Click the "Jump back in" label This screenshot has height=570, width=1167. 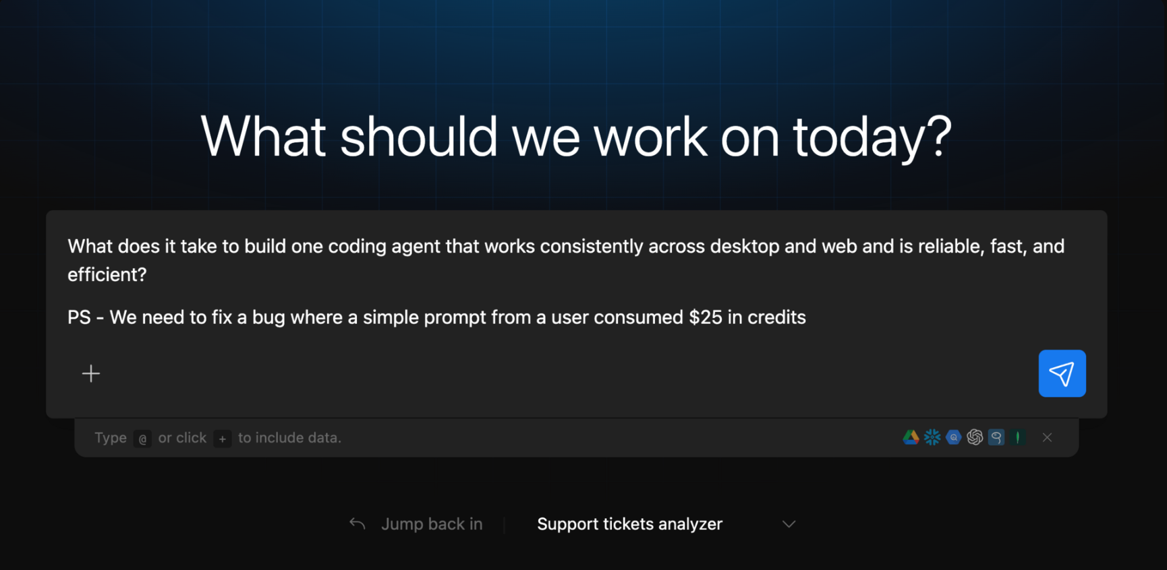pyautogui.click(x=432, y=524)
